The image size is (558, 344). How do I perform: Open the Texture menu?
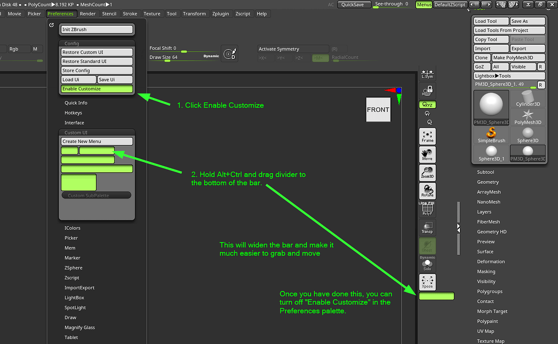click(152, 14)
